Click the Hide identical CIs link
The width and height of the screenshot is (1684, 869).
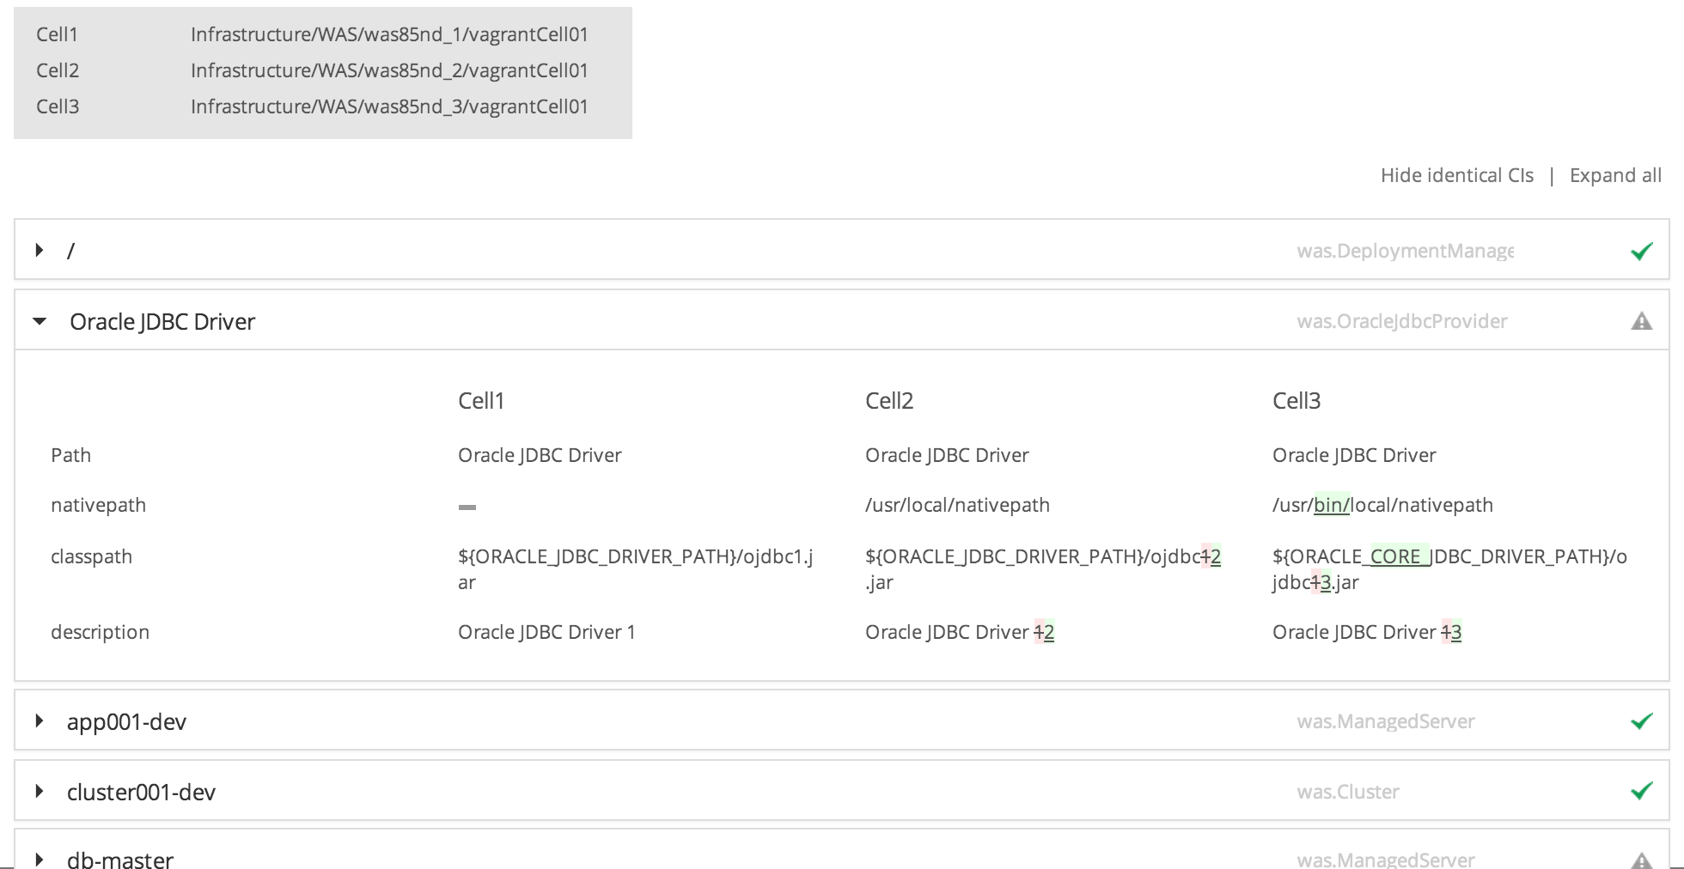(x=1456, y=175)
